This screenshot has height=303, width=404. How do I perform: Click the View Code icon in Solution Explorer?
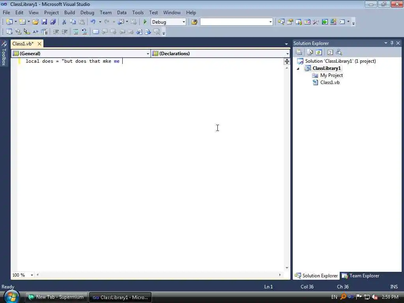pos(330,52)
